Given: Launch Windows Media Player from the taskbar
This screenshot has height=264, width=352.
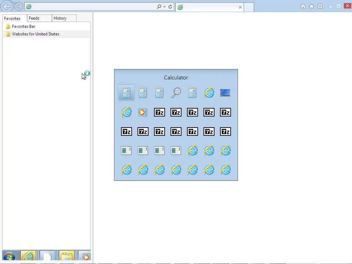Looking at the screenshot, I should click(85, 256).
